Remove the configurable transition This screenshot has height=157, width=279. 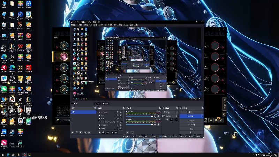point(172,120)
